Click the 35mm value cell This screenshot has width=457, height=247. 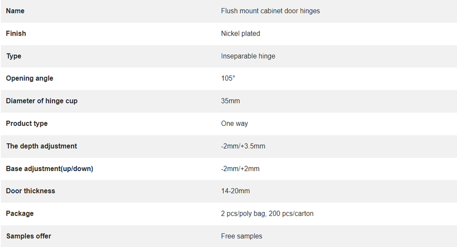pos(230,101)
